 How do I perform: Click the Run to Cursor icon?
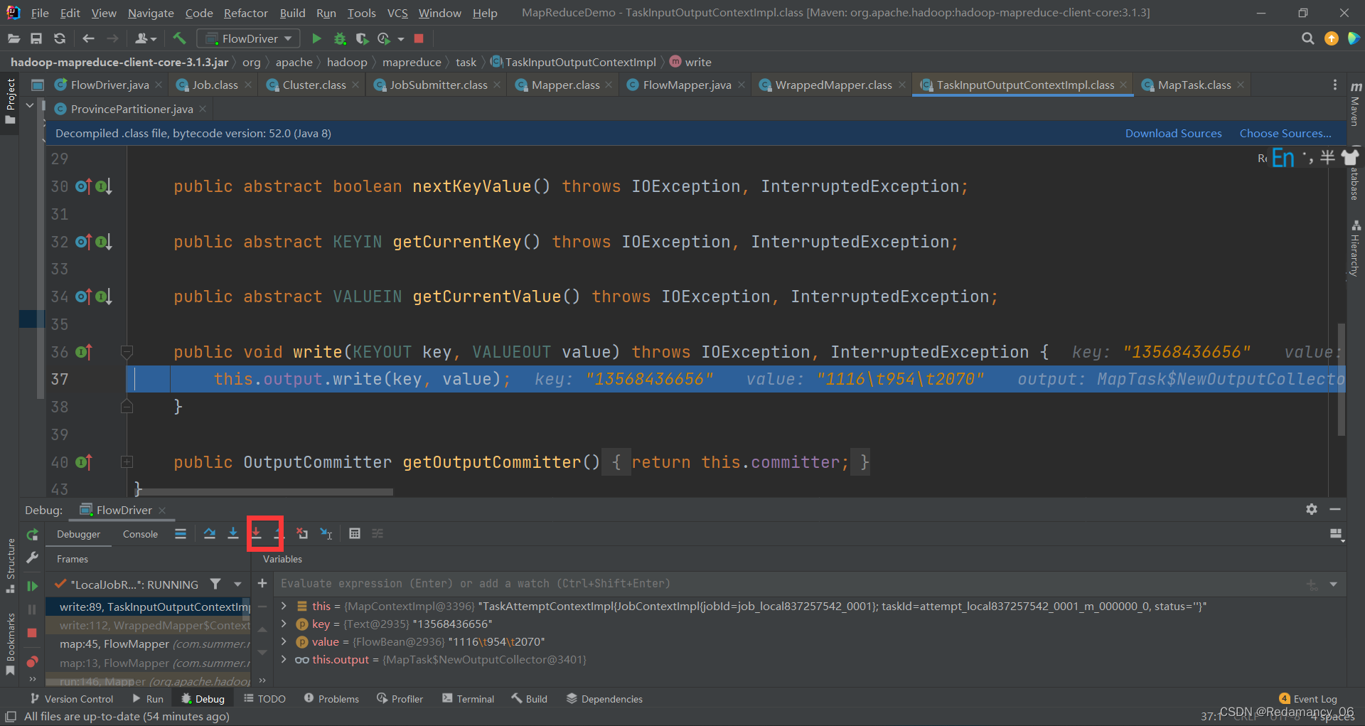pos(326,533)
